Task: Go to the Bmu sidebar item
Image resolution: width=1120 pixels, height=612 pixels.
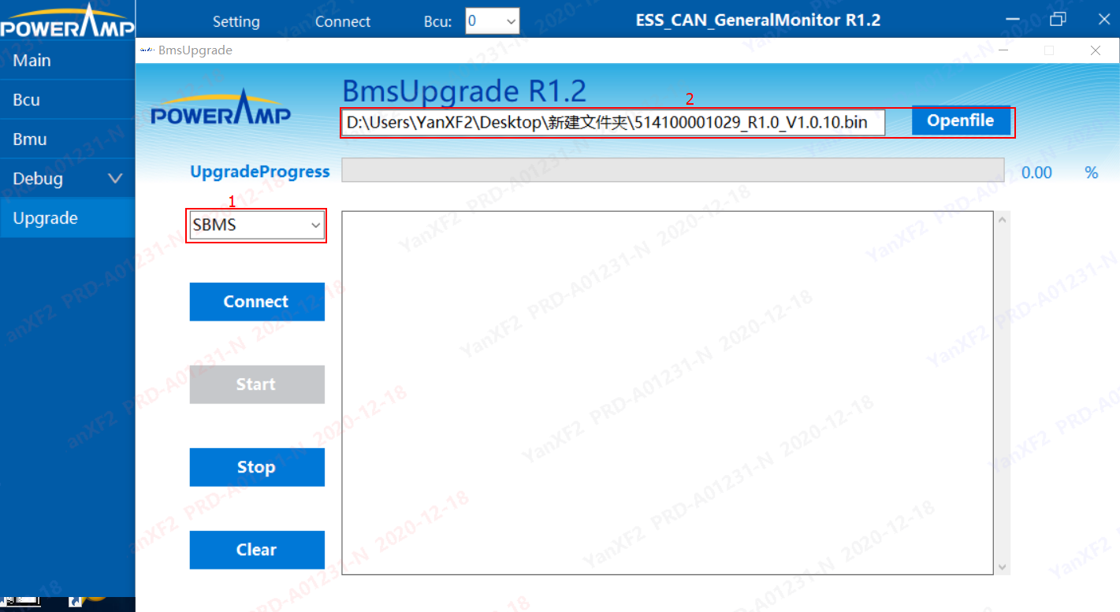Action: tap(67, 139)
